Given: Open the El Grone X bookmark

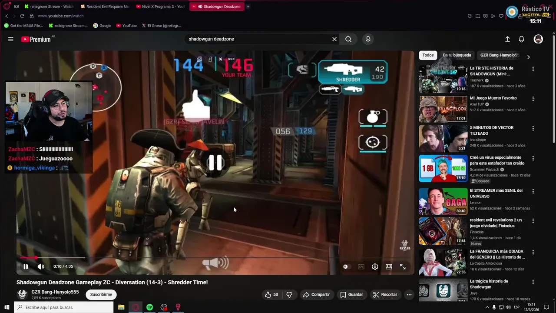Looking at the screenshot, I should 162,26.
